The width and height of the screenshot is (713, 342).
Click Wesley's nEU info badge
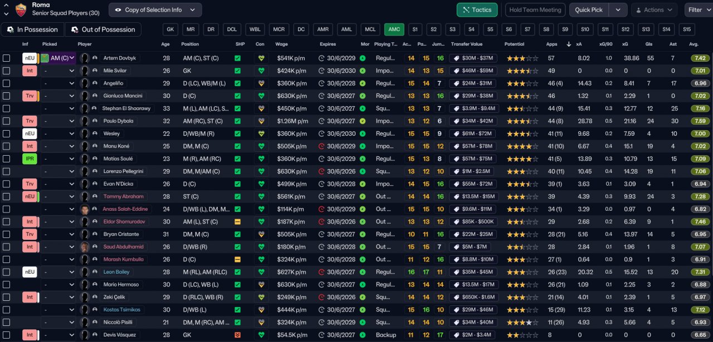coord(30,133)
